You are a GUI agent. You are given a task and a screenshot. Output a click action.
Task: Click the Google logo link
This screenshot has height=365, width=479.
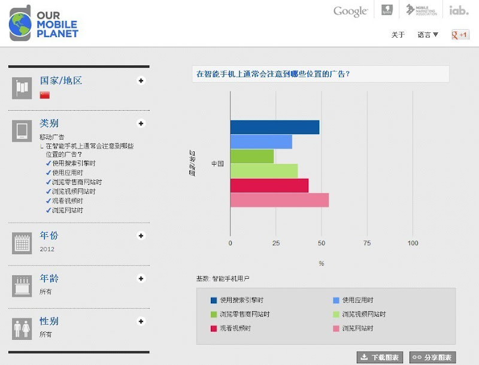point(350,11)
